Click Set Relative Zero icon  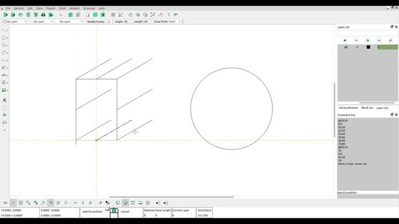[100, 203]
